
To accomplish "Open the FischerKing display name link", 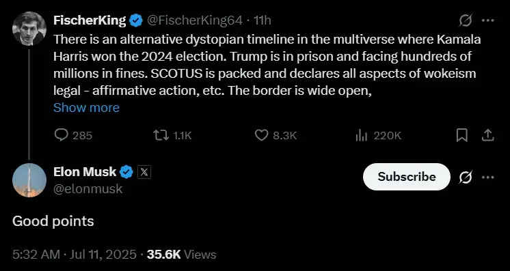I will 90,20.
